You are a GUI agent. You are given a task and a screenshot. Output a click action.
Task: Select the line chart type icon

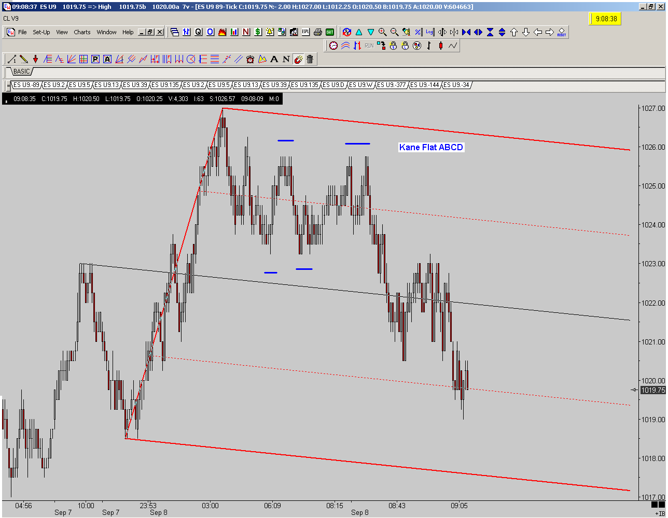point(452,46)
